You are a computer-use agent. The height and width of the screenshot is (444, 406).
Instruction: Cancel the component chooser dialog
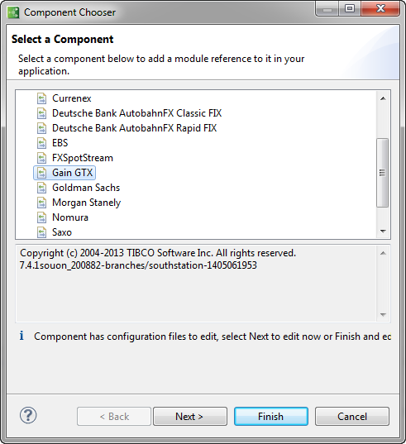tap(352, 416)
